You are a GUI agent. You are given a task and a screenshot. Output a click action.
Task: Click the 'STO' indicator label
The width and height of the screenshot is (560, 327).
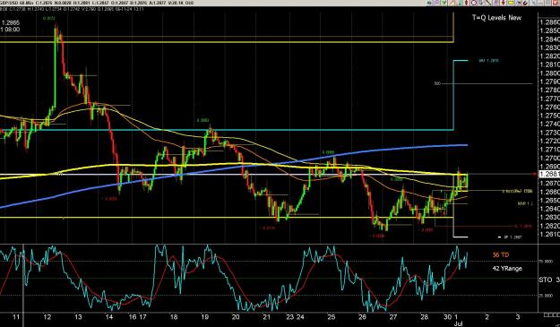point(546,280)
